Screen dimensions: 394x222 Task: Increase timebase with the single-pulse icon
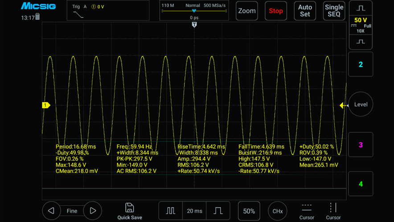pos(218,211)
